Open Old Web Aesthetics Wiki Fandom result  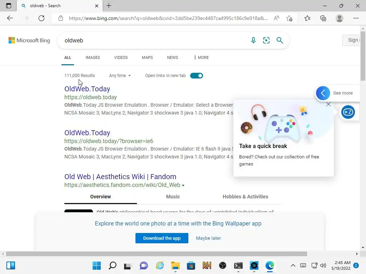[120, 177]
